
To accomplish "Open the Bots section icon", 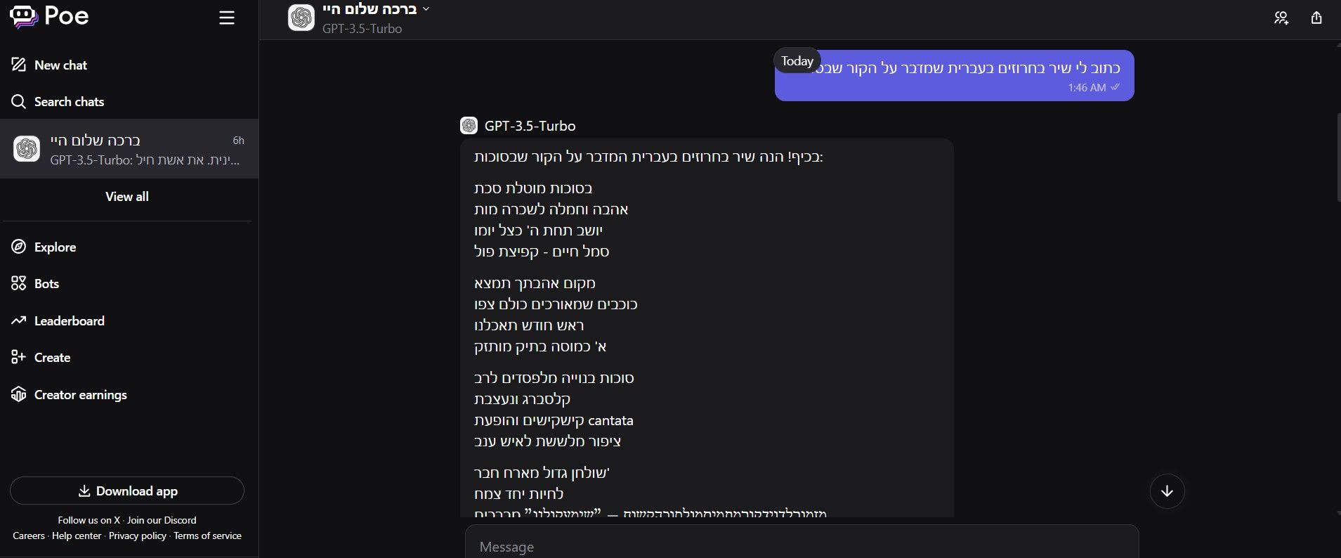I will point(19,283).
